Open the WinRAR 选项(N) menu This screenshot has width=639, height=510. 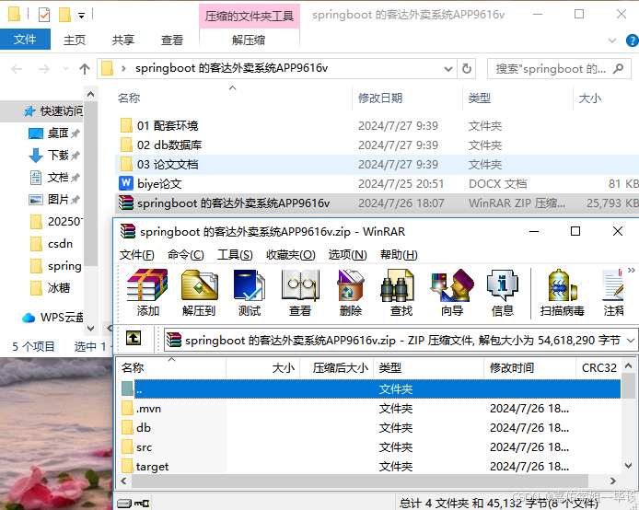[348, 255]
